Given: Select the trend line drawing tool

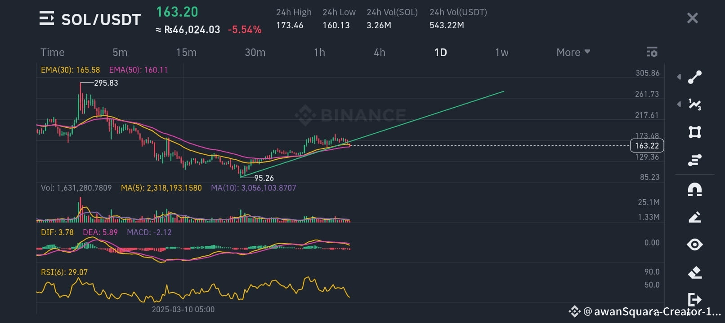Looking at the screenshot, I should point(695,77).
